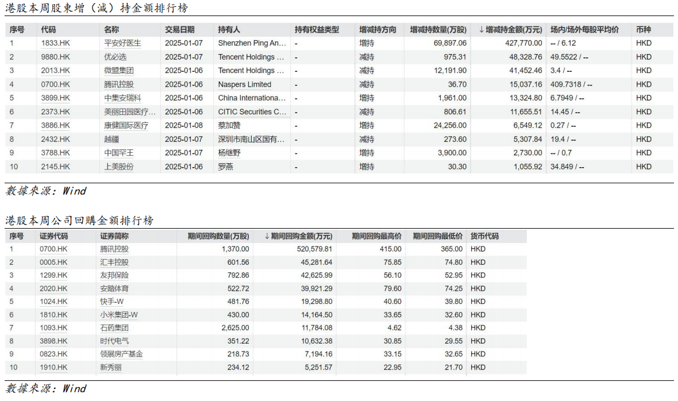Select holder cell 蔡加赞

coord(229,125)
